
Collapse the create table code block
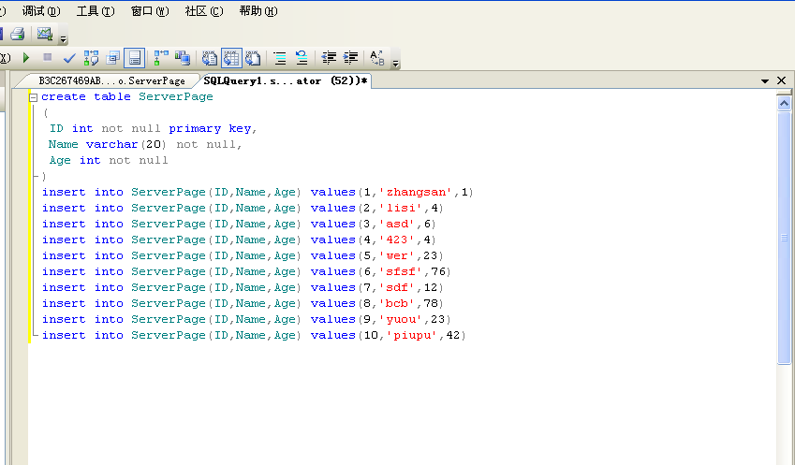point(34,97)
